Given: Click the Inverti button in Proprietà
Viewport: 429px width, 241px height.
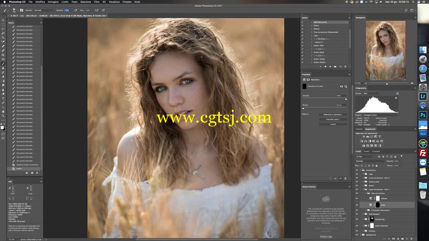Looking at the screenshot, I should [x=333, y=124].
